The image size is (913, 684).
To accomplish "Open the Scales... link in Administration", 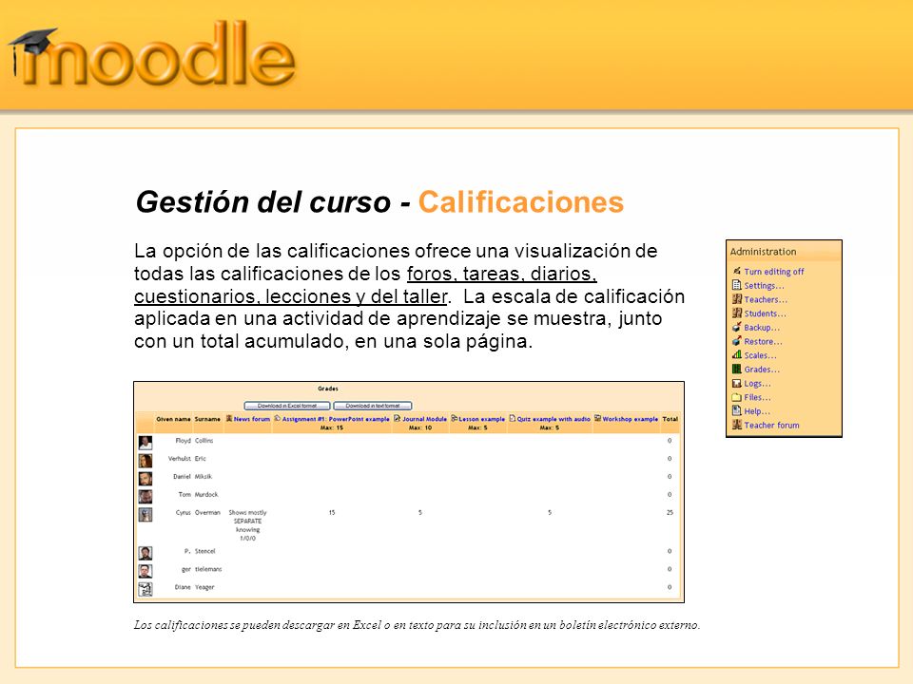I will click(761, 355).
